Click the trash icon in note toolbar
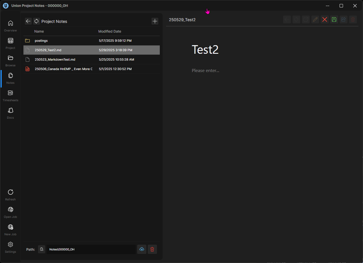Viewport: 363px width, 263px height. [x=353, y=19]
